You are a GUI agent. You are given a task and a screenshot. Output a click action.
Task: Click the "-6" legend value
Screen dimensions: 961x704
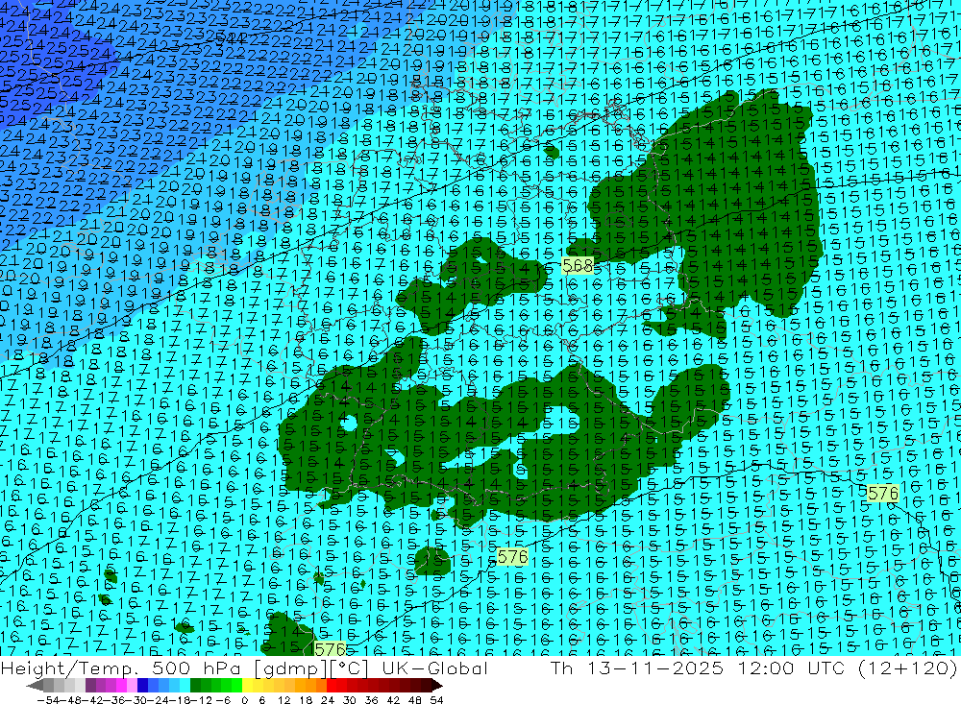[223, 700]
